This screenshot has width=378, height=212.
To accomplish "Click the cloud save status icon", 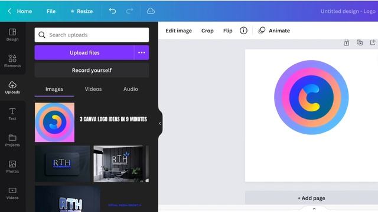I will click(151, 11).
